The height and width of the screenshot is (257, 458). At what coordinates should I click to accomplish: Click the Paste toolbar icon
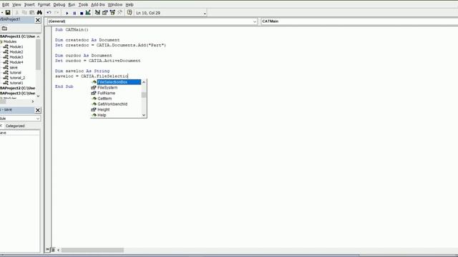(31, 13)
